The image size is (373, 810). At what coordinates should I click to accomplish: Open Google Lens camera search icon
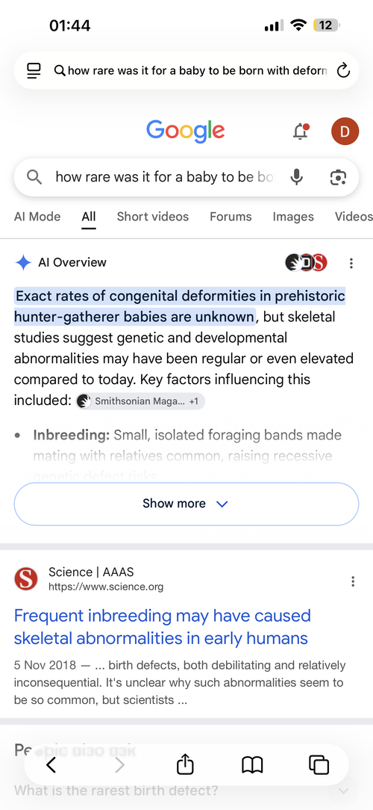[338, 177]
